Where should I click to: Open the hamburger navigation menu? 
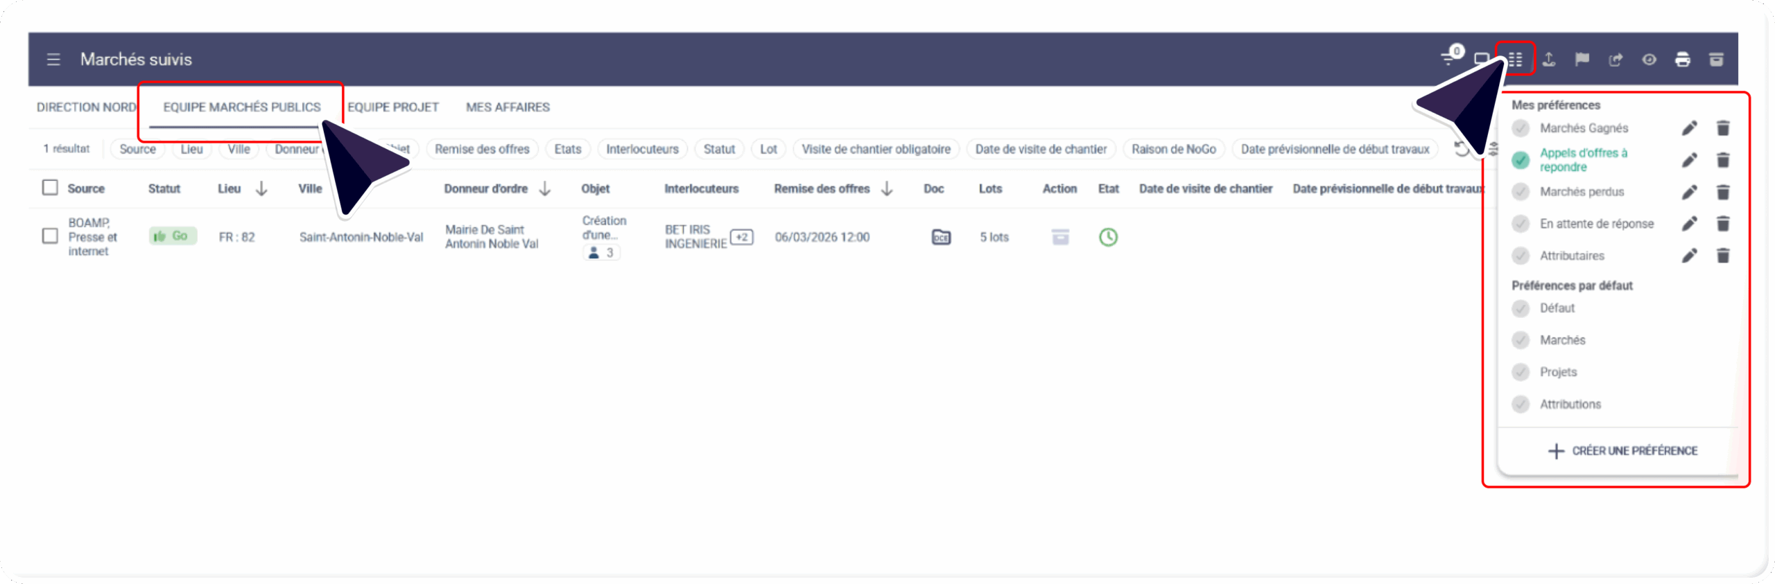point(53,60)
